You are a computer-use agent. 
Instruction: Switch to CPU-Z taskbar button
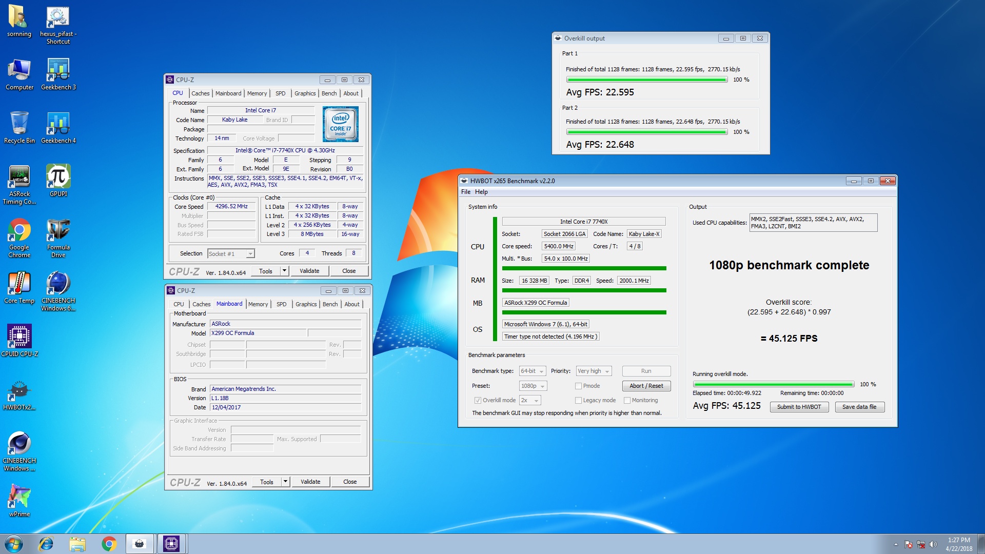click(x=171, y=544)
